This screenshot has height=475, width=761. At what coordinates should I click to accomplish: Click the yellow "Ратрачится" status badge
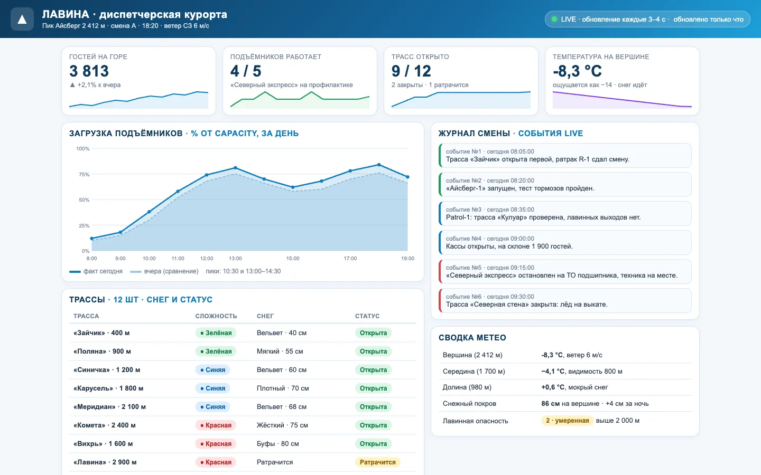[x=377, y=462]
